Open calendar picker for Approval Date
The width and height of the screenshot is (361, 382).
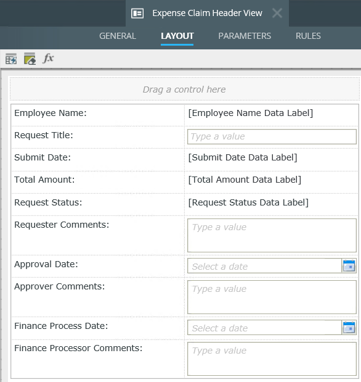click(x=349, y=266)
